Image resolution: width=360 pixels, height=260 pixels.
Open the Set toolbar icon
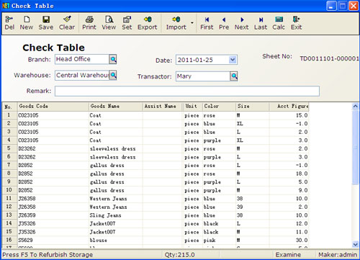pos(127,23)
